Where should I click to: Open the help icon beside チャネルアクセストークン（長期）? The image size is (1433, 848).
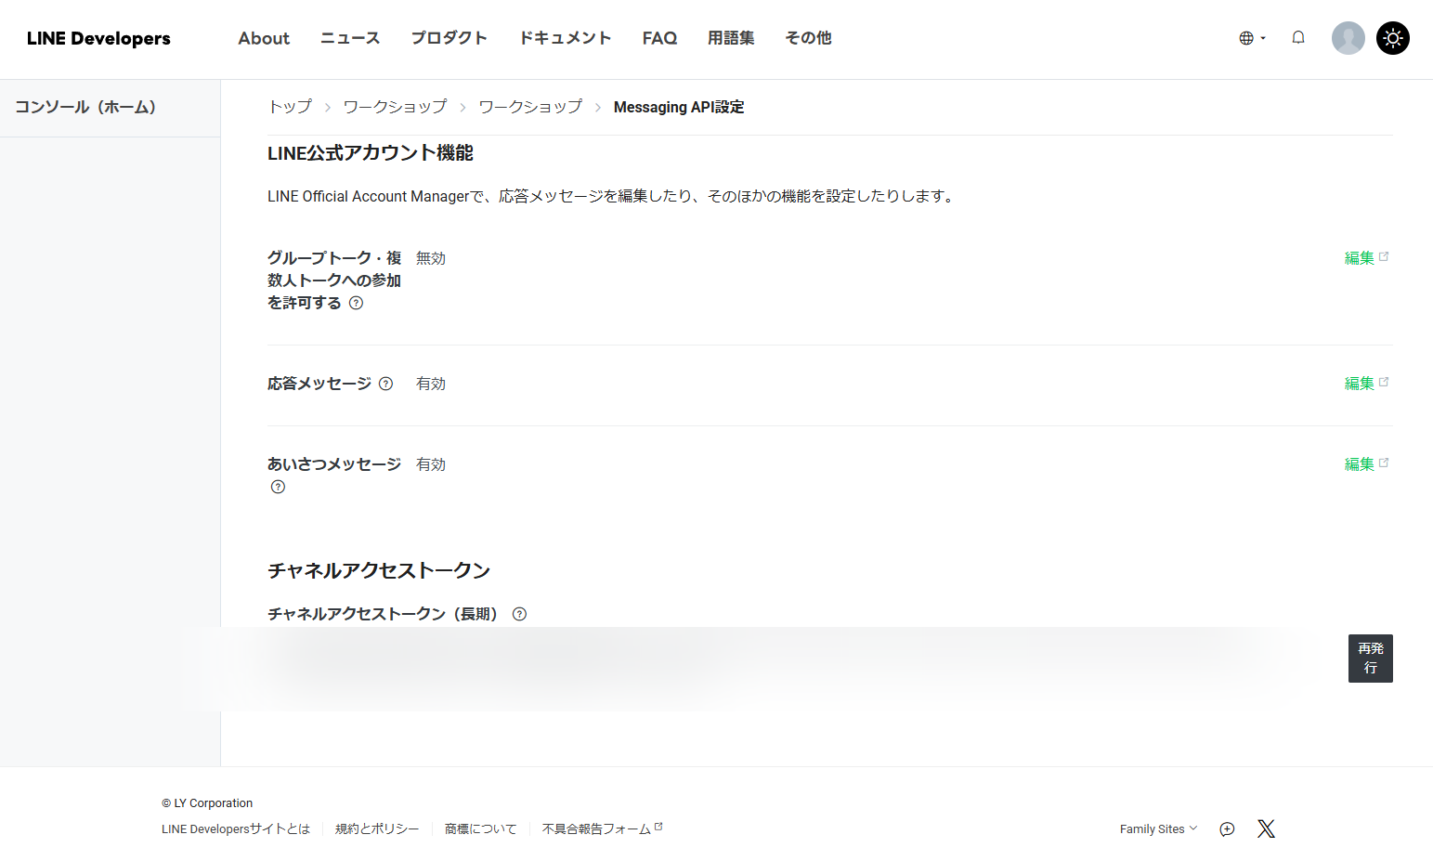(519, 614)
